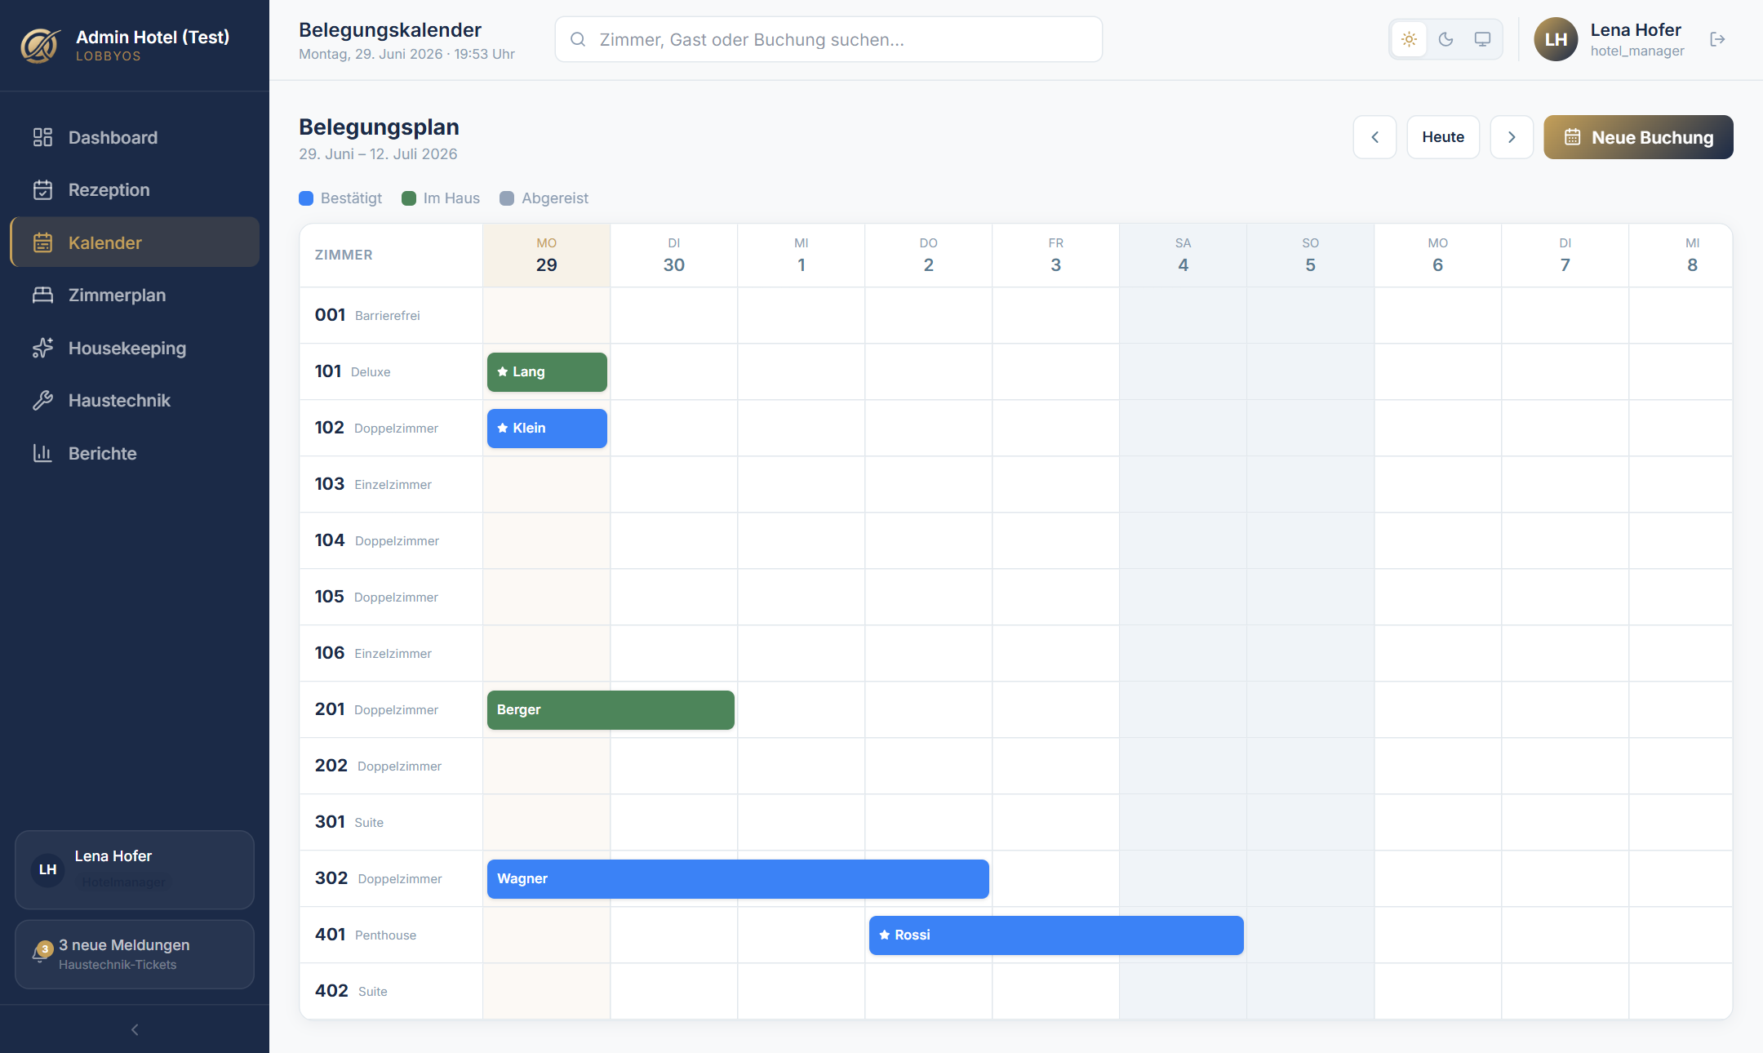This screenshot has height=1053, width=1763.
Task: Open Zimmerplan page
Action: 135,295
